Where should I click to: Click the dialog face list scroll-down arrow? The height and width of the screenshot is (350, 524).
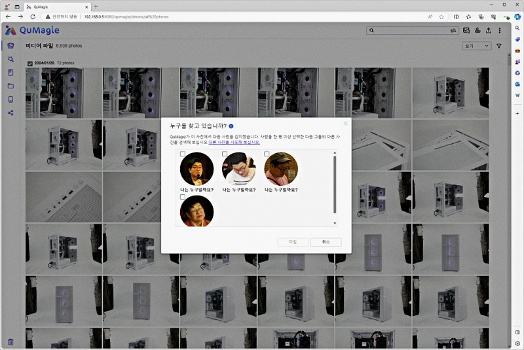335,223
